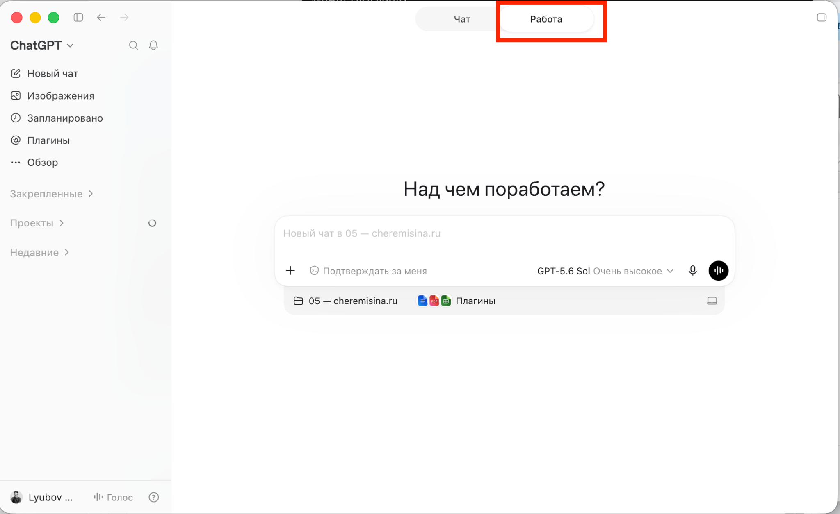Toggle Подтверждать за меня option
This screenshot has width=840, height=514.
(368, 271)
